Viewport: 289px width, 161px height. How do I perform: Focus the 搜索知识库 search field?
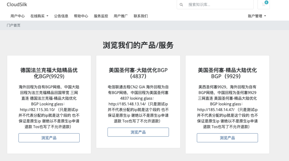[219, 5]
